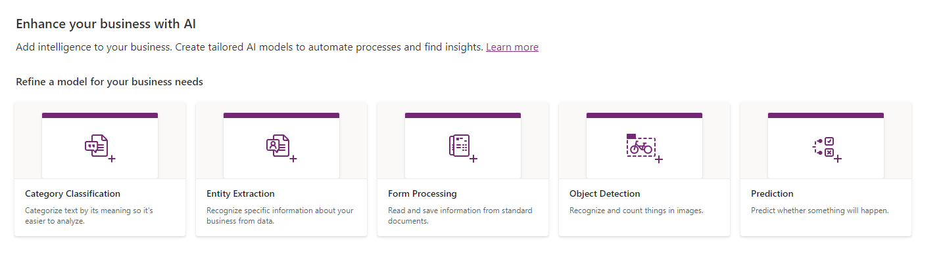The image size is (941, 261).
Task: Select the Category Classification title
Action: [x=73, y=194]
